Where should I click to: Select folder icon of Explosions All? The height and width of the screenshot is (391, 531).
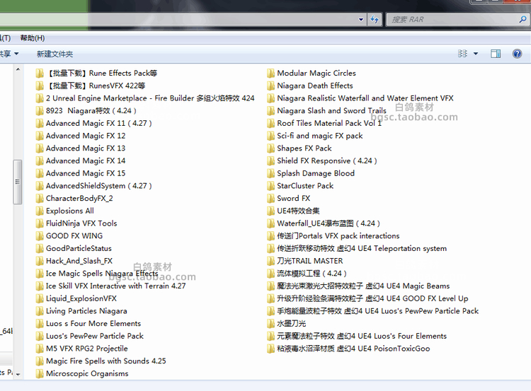pyautogui.click(x=40, y=211)
